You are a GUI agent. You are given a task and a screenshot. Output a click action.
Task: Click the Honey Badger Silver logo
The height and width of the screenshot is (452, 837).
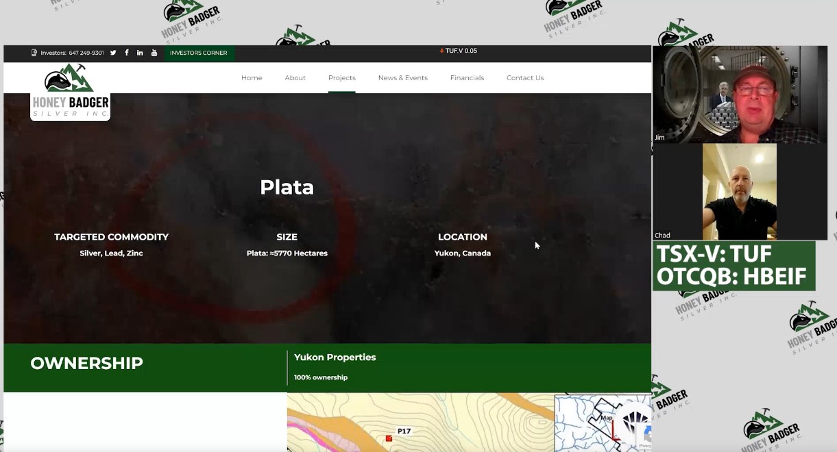70,92
